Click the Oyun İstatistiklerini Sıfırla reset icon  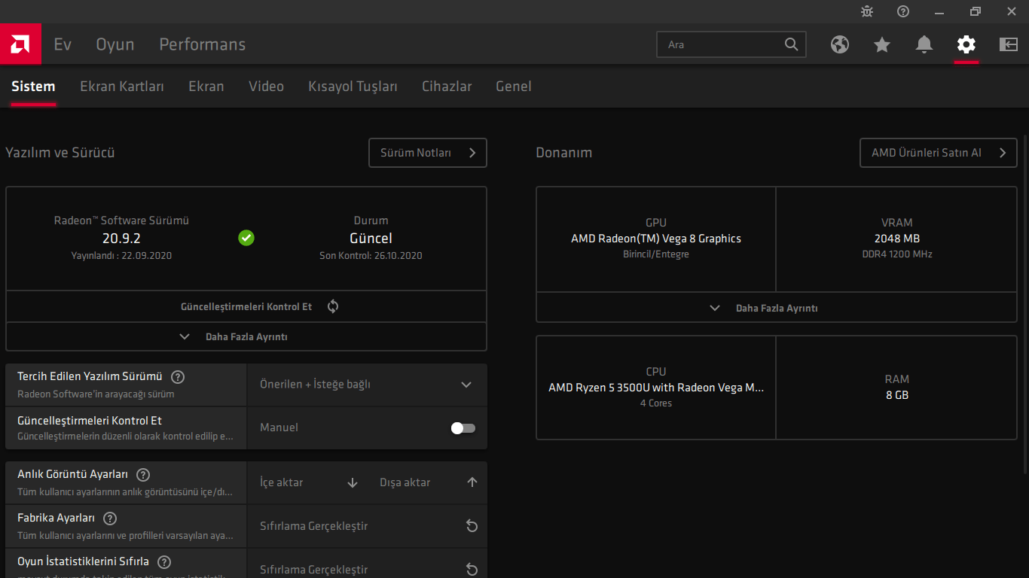tap(472, 569)
